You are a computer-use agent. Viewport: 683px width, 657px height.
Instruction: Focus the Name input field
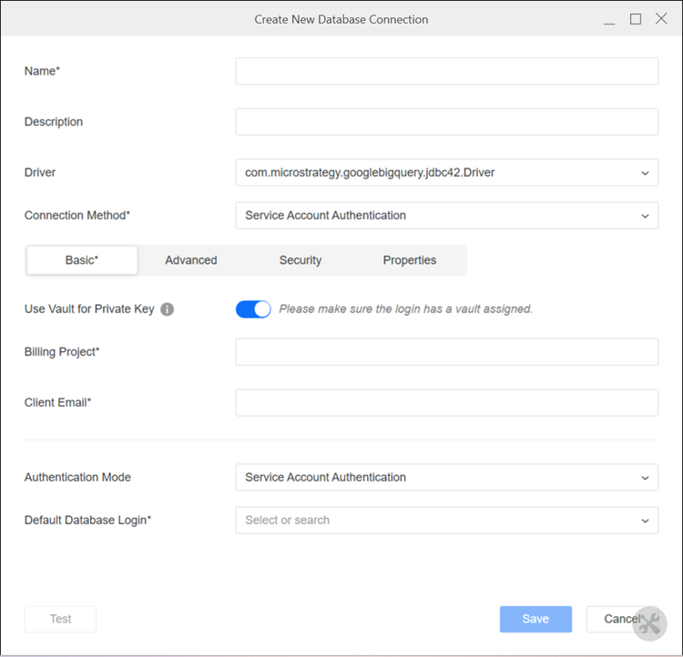(446, 71)
